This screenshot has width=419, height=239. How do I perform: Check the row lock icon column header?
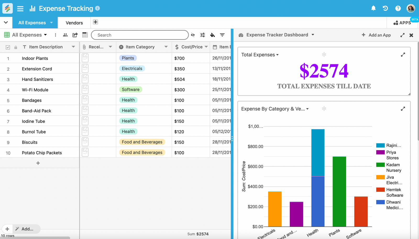coord(16,47)
